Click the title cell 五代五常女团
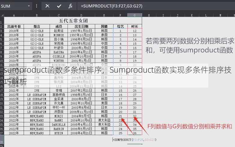The height and width of the screenshot is (147, 235). (x=73, y=21)
